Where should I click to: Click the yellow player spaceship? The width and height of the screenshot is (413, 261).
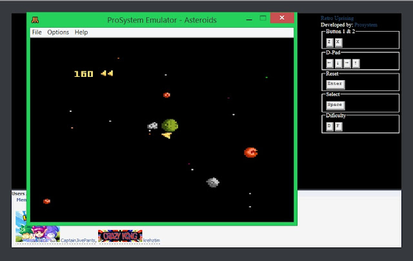click(167, 135)
